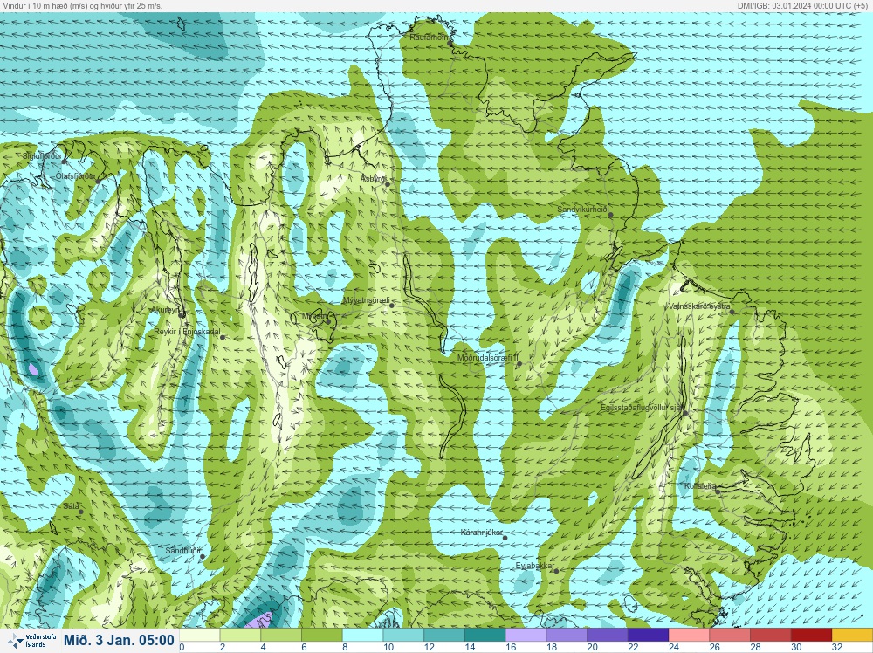Viewport: 873px width, 653px height.
Task: Click the dark indigo 22–24 m/s legend swatch
Action: (648, 635)
